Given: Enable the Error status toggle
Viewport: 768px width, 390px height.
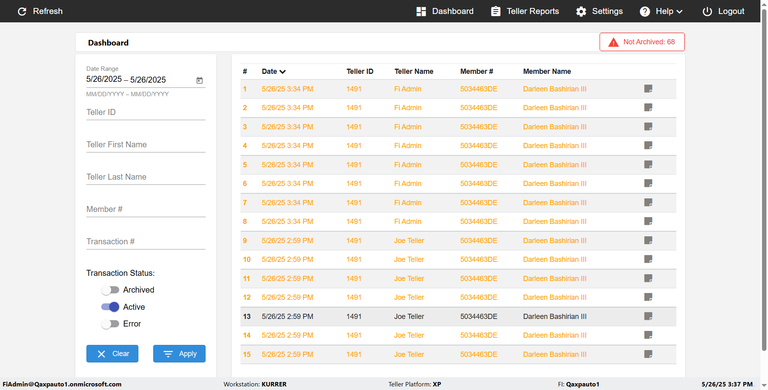Looking at the screenshot, I should [110, 324].
